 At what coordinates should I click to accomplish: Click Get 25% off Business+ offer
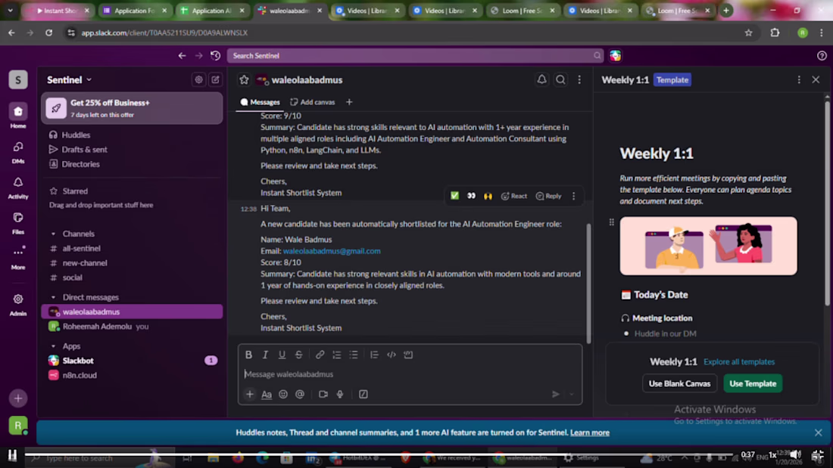(132, 108)
